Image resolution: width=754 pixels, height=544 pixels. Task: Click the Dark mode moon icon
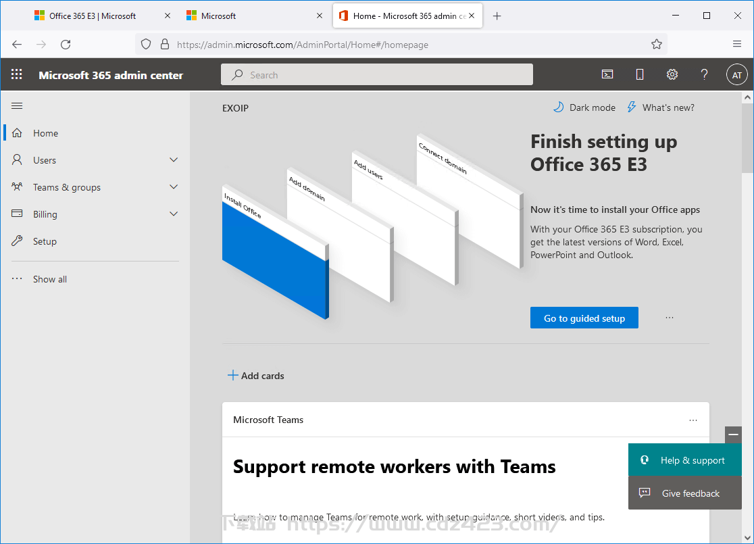pyautogui.click(x=558, y=107)
